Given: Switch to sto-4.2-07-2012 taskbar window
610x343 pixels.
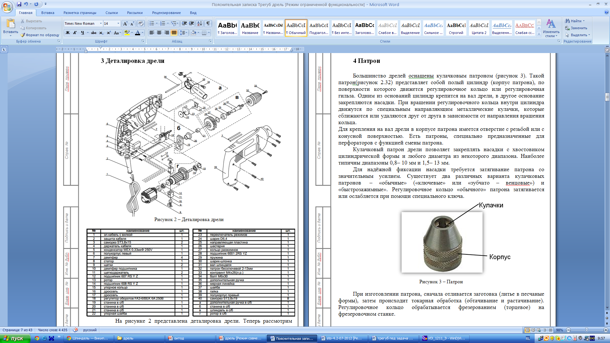Looking at the screenshot, I should (342, 338).
